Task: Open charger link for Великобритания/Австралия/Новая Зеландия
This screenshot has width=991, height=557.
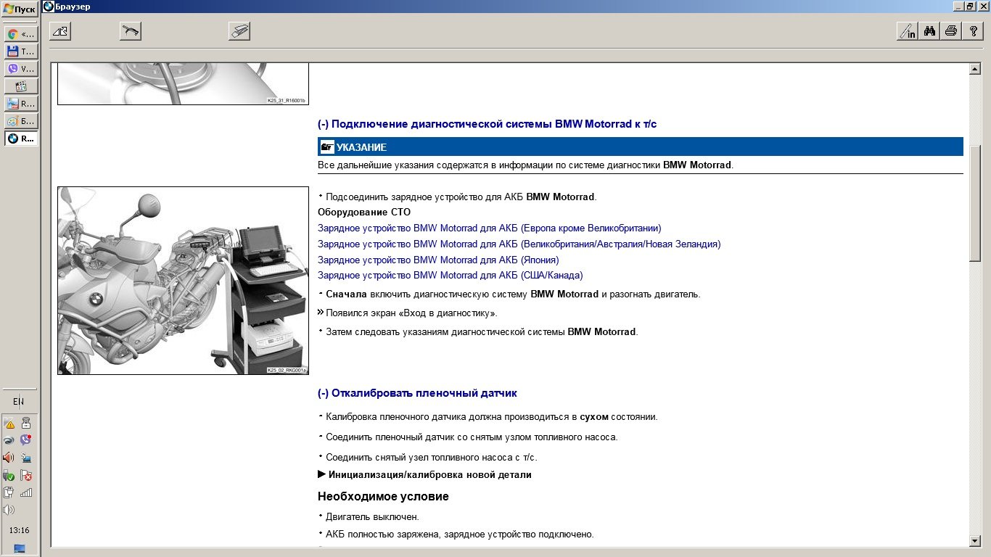Action: pos(519,244)
